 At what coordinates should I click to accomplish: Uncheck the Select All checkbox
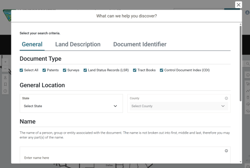(x=21, y=70)
